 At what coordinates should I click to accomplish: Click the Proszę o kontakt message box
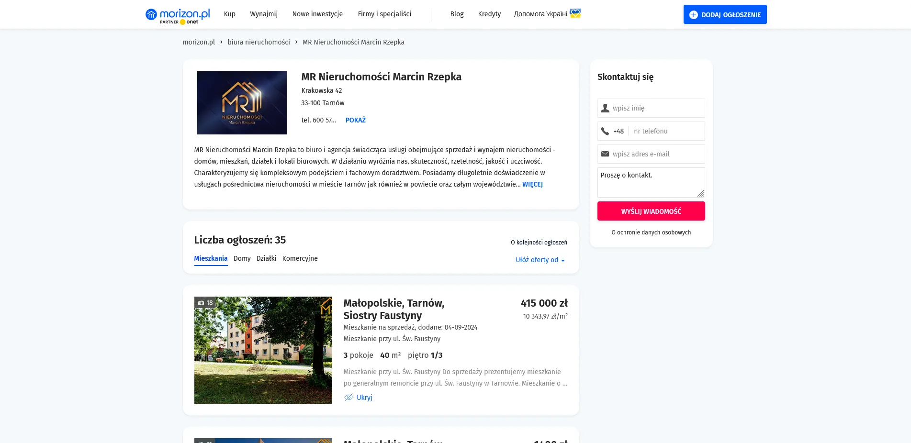[651, 182]
